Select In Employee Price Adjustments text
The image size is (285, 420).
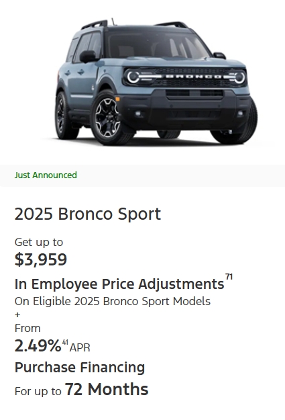point(119,284)
